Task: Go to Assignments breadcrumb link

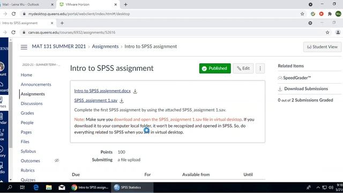Action: [105, 47]
